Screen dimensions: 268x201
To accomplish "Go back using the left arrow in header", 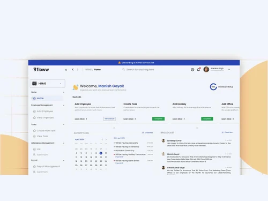I will tap(73, 70).
